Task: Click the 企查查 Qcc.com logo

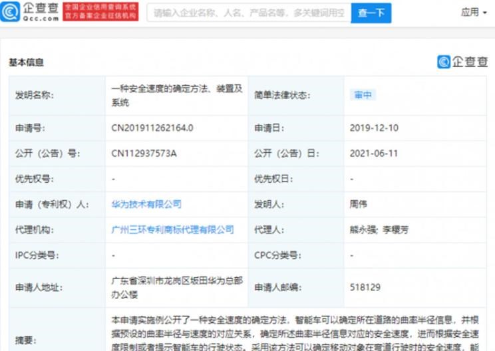Action: pos(30,11)
